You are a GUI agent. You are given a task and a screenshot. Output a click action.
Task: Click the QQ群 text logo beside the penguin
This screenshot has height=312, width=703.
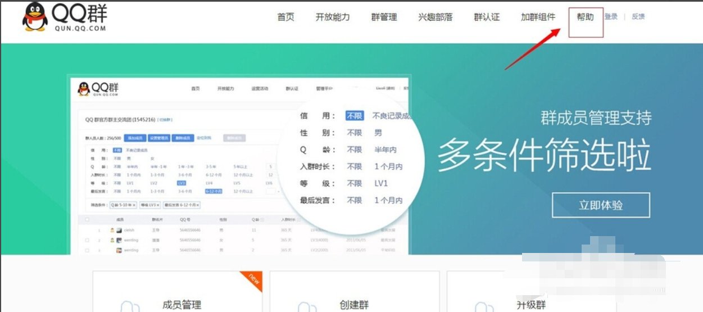[78, 17]
